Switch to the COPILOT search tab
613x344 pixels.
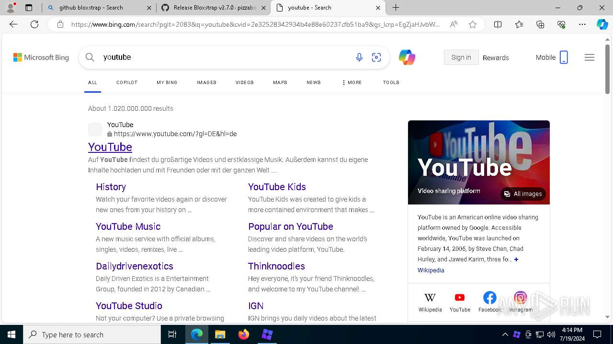127,83
